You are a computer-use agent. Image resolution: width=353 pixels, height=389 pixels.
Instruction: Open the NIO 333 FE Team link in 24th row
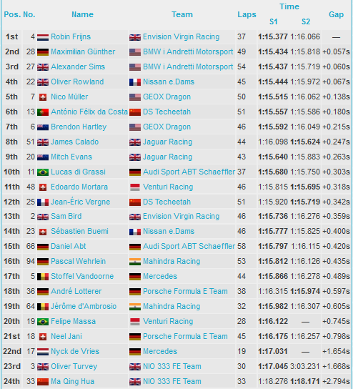pos(172,381)
